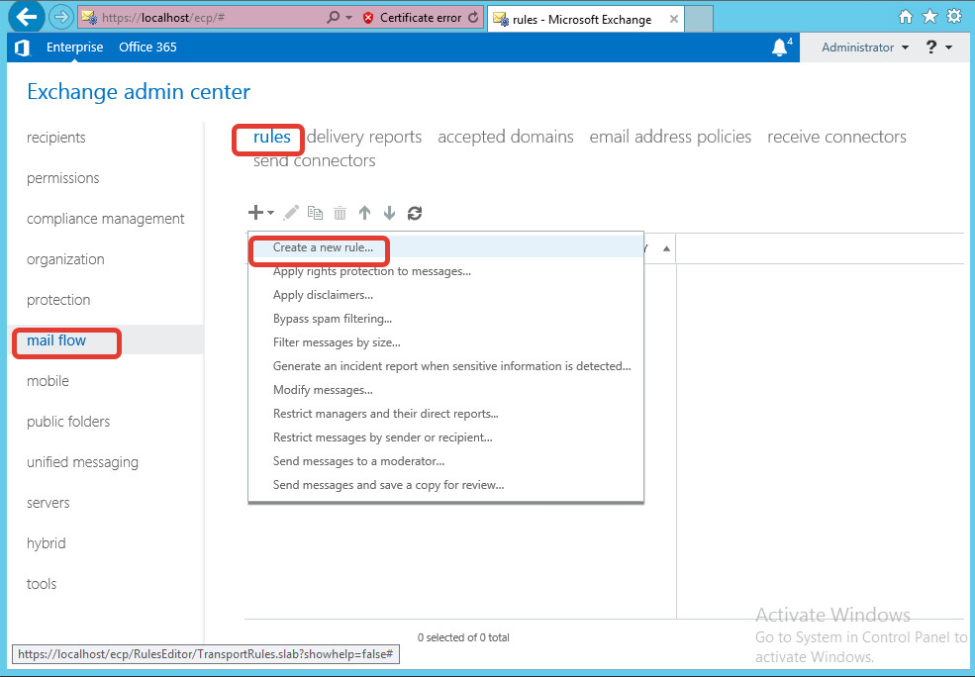
Task: Go to compliance management section
Action: pyautogui.click(x=105, y=219)
